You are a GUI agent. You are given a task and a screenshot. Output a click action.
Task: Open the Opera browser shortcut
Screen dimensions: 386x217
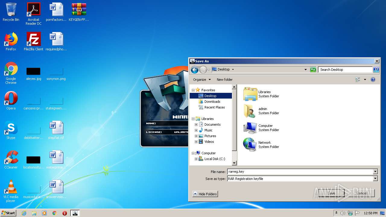tap(11, 101)
